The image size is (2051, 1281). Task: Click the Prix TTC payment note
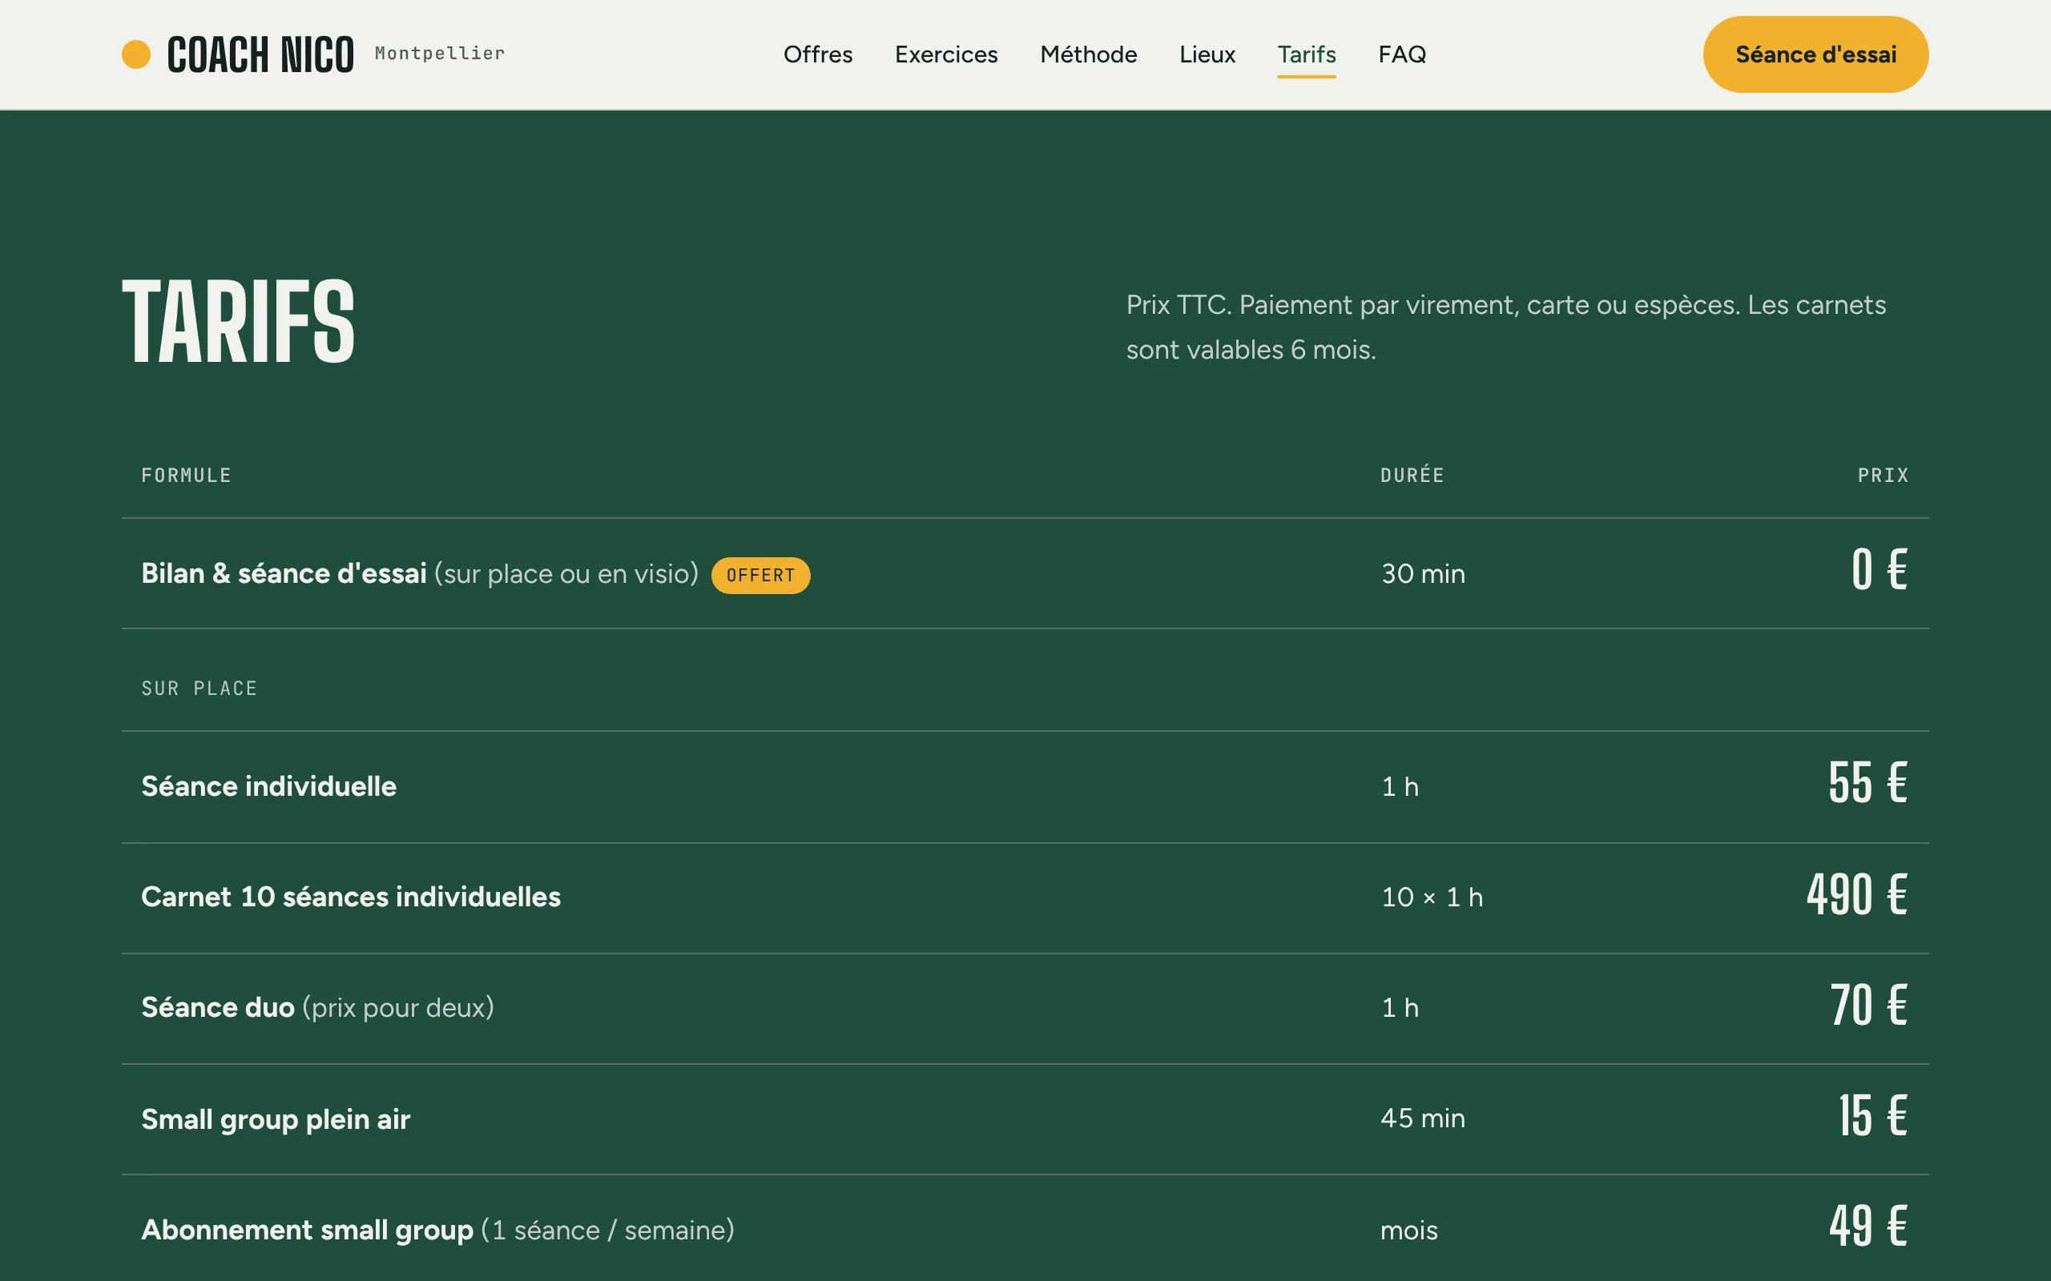point(1505,327)
